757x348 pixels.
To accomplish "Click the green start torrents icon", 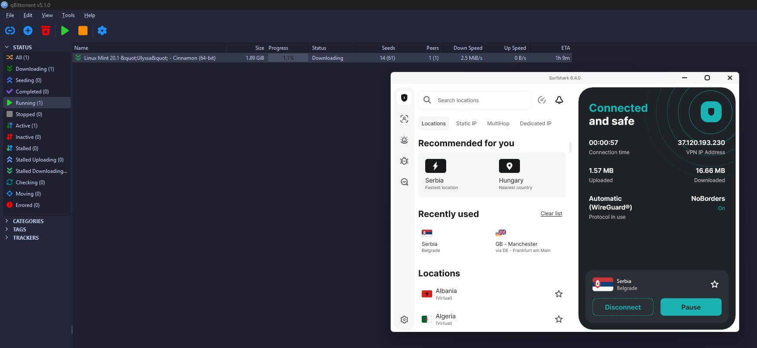I will tap(65, 31).
